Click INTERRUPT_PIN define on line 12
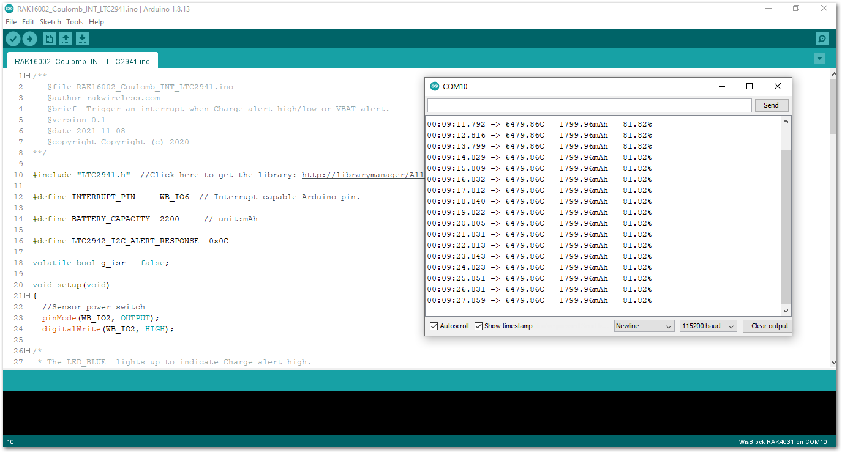This screenshot has height=453, width=842. (197, 197)
